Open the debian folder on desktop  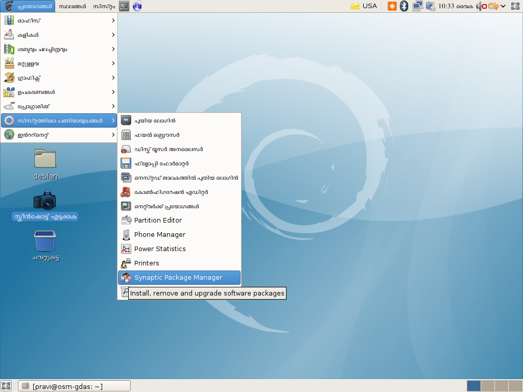(x=45, y=159)
